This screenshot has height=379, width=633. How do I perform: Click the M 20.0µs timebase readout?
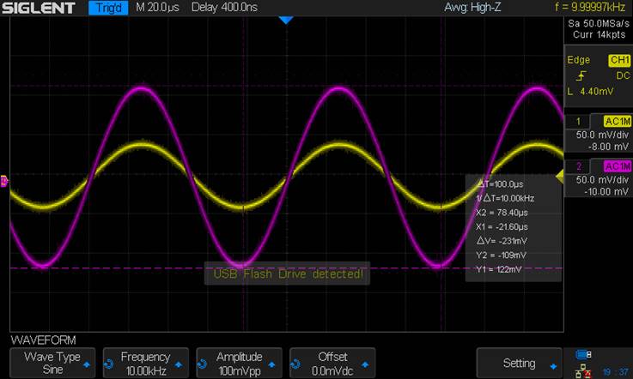(157, 7)
